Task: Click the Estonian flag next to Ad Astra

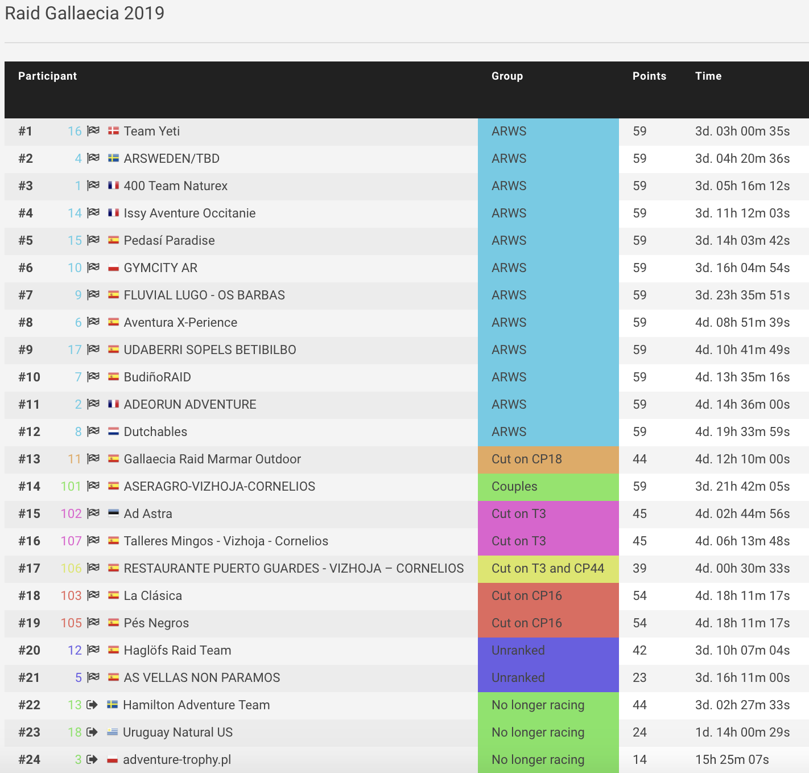Action: [x=113, y=513]
